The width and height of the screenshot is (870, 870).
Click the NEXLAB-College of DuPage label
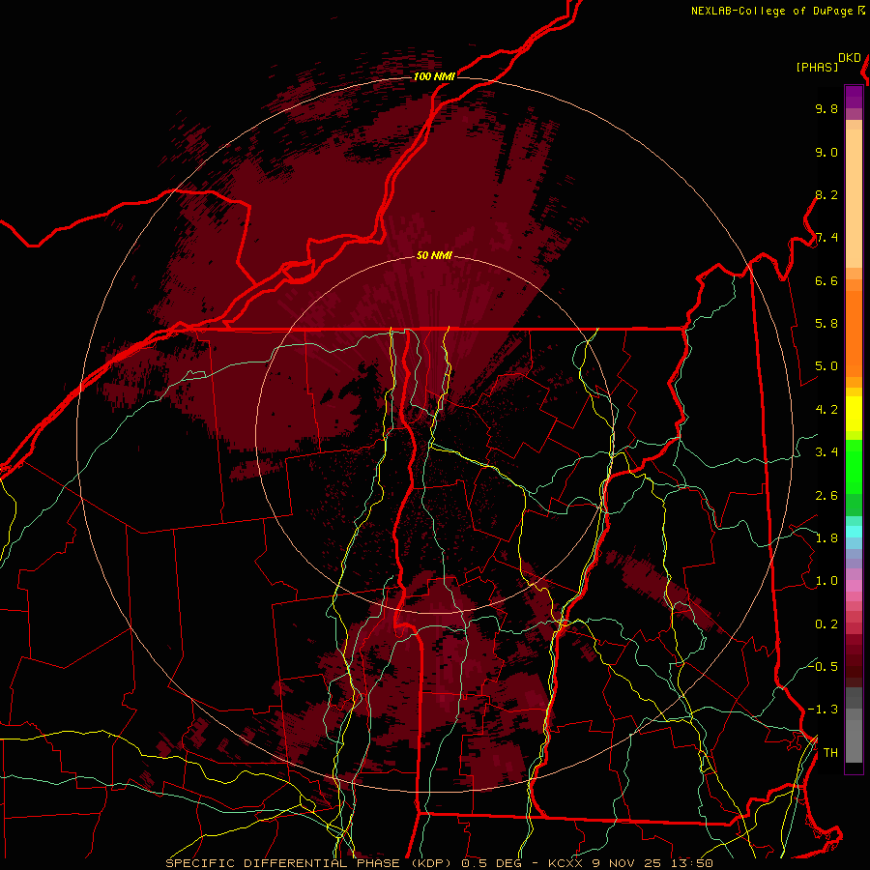pyautogui.click(x=771, y=11)
